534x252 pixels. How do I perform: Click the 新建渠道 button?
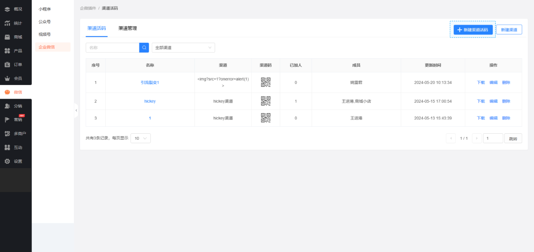(x=509, y=30)
